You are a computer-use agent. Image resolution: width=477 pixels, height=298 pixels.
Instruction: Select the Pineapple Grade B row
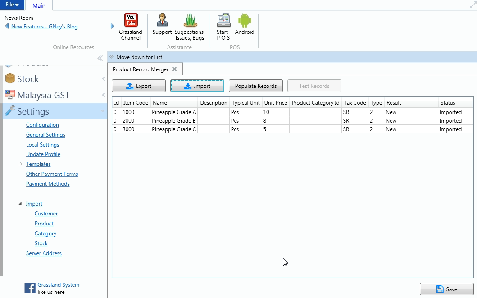pos(174,121)
